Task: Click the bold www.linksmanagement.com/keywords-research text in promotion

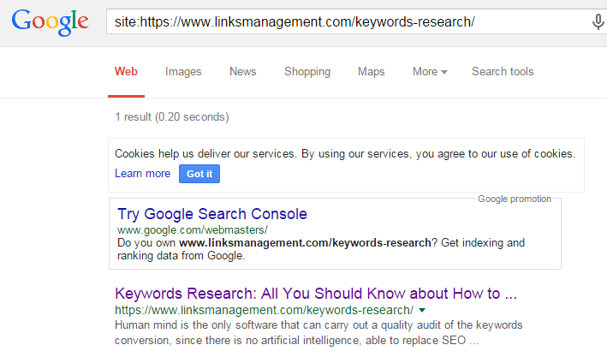Action: click(305, 243)
